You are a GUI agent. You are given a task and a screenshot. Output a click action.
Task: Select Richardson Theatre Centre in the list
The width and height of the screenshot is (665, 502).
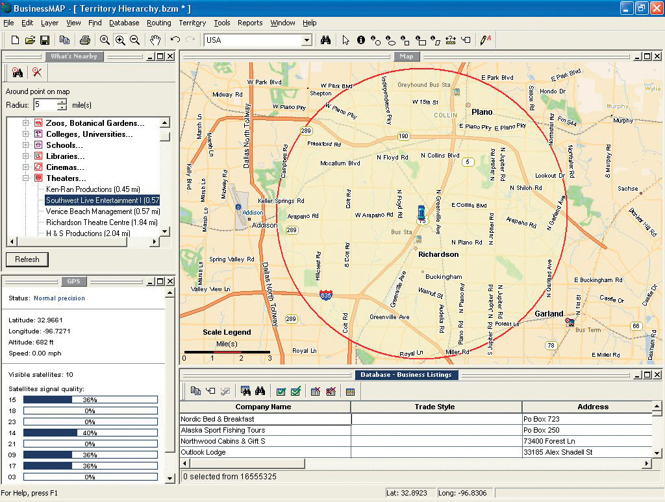(x=101, y=222)
